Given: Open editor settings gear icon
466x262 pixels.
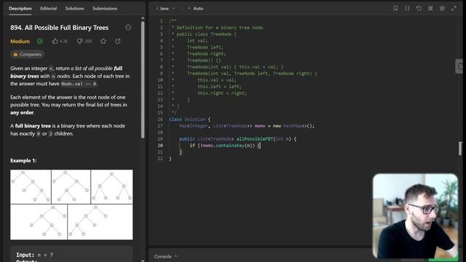Looking at the screenshot, I should (442, 8).
